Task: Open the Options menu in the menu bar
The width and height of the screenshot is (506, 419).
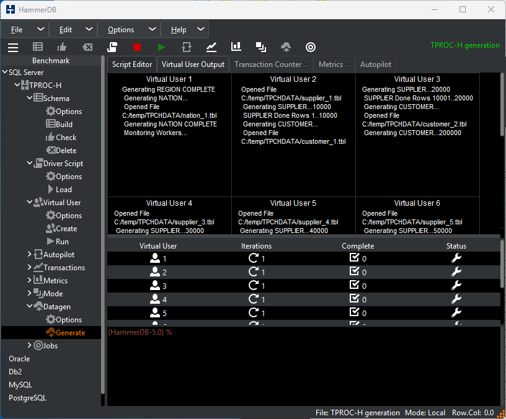Action: point(129,30)
